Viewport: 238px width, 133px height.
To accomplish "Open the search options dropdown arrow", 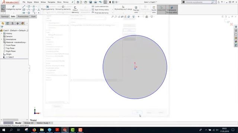I will (216, 2).
